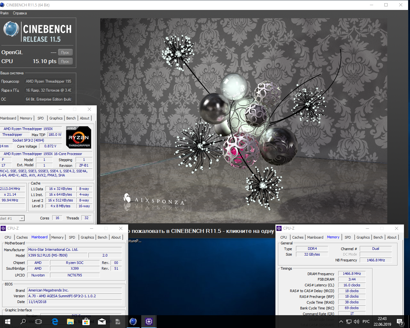
Task: Open About tab in the upper CPU-Z window
Action: [85, 118]
